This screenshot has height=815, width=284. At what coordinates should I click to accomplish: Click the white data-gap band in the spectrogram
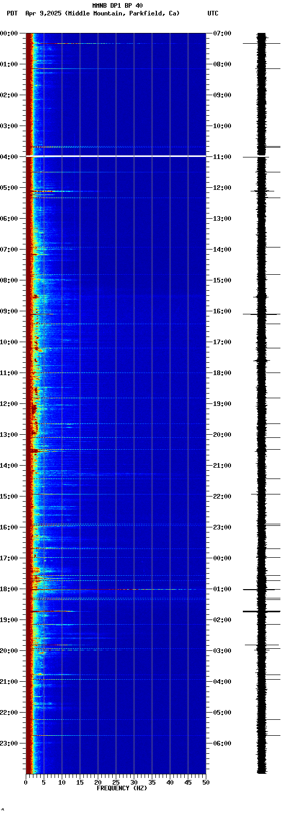116,156
